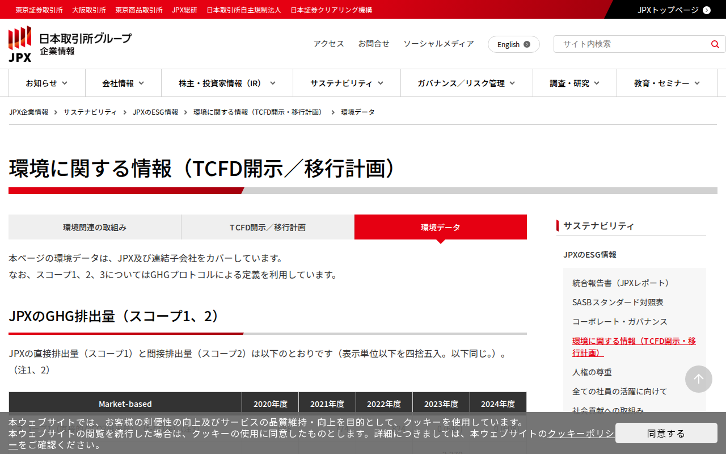
Task: Open the 株主・投資家情報（IR） dropdown
Action: (227, 83)
